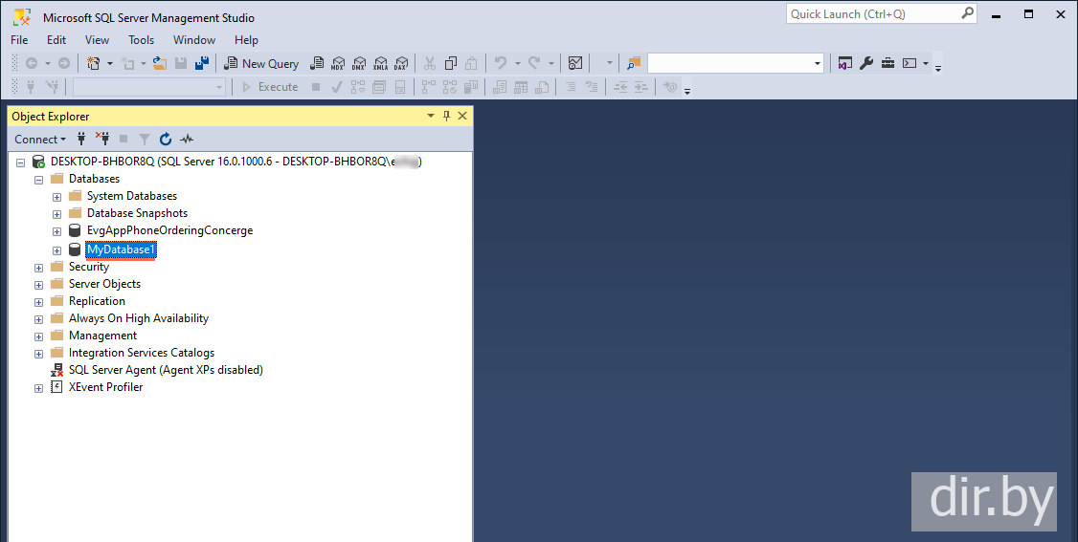Open the Edit menu
This screenshot has height=542, width=1078.
pyautogui.click(x=56, y=40)
